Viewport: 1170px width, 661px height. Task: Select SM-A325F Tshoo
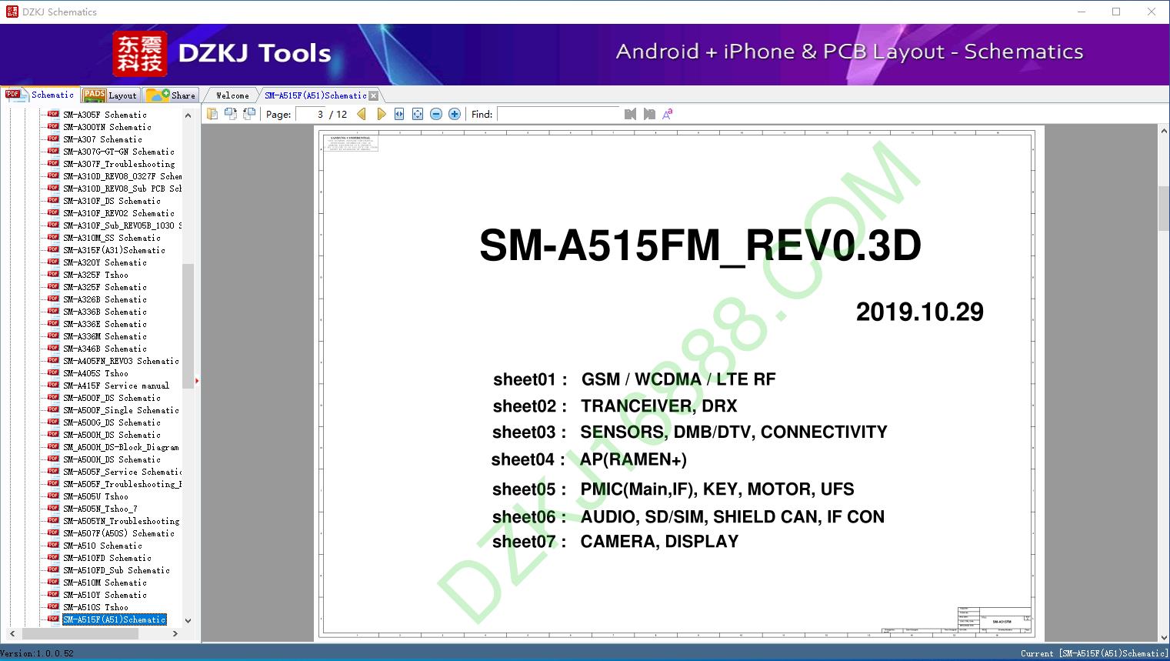click(x=95, y=275)
